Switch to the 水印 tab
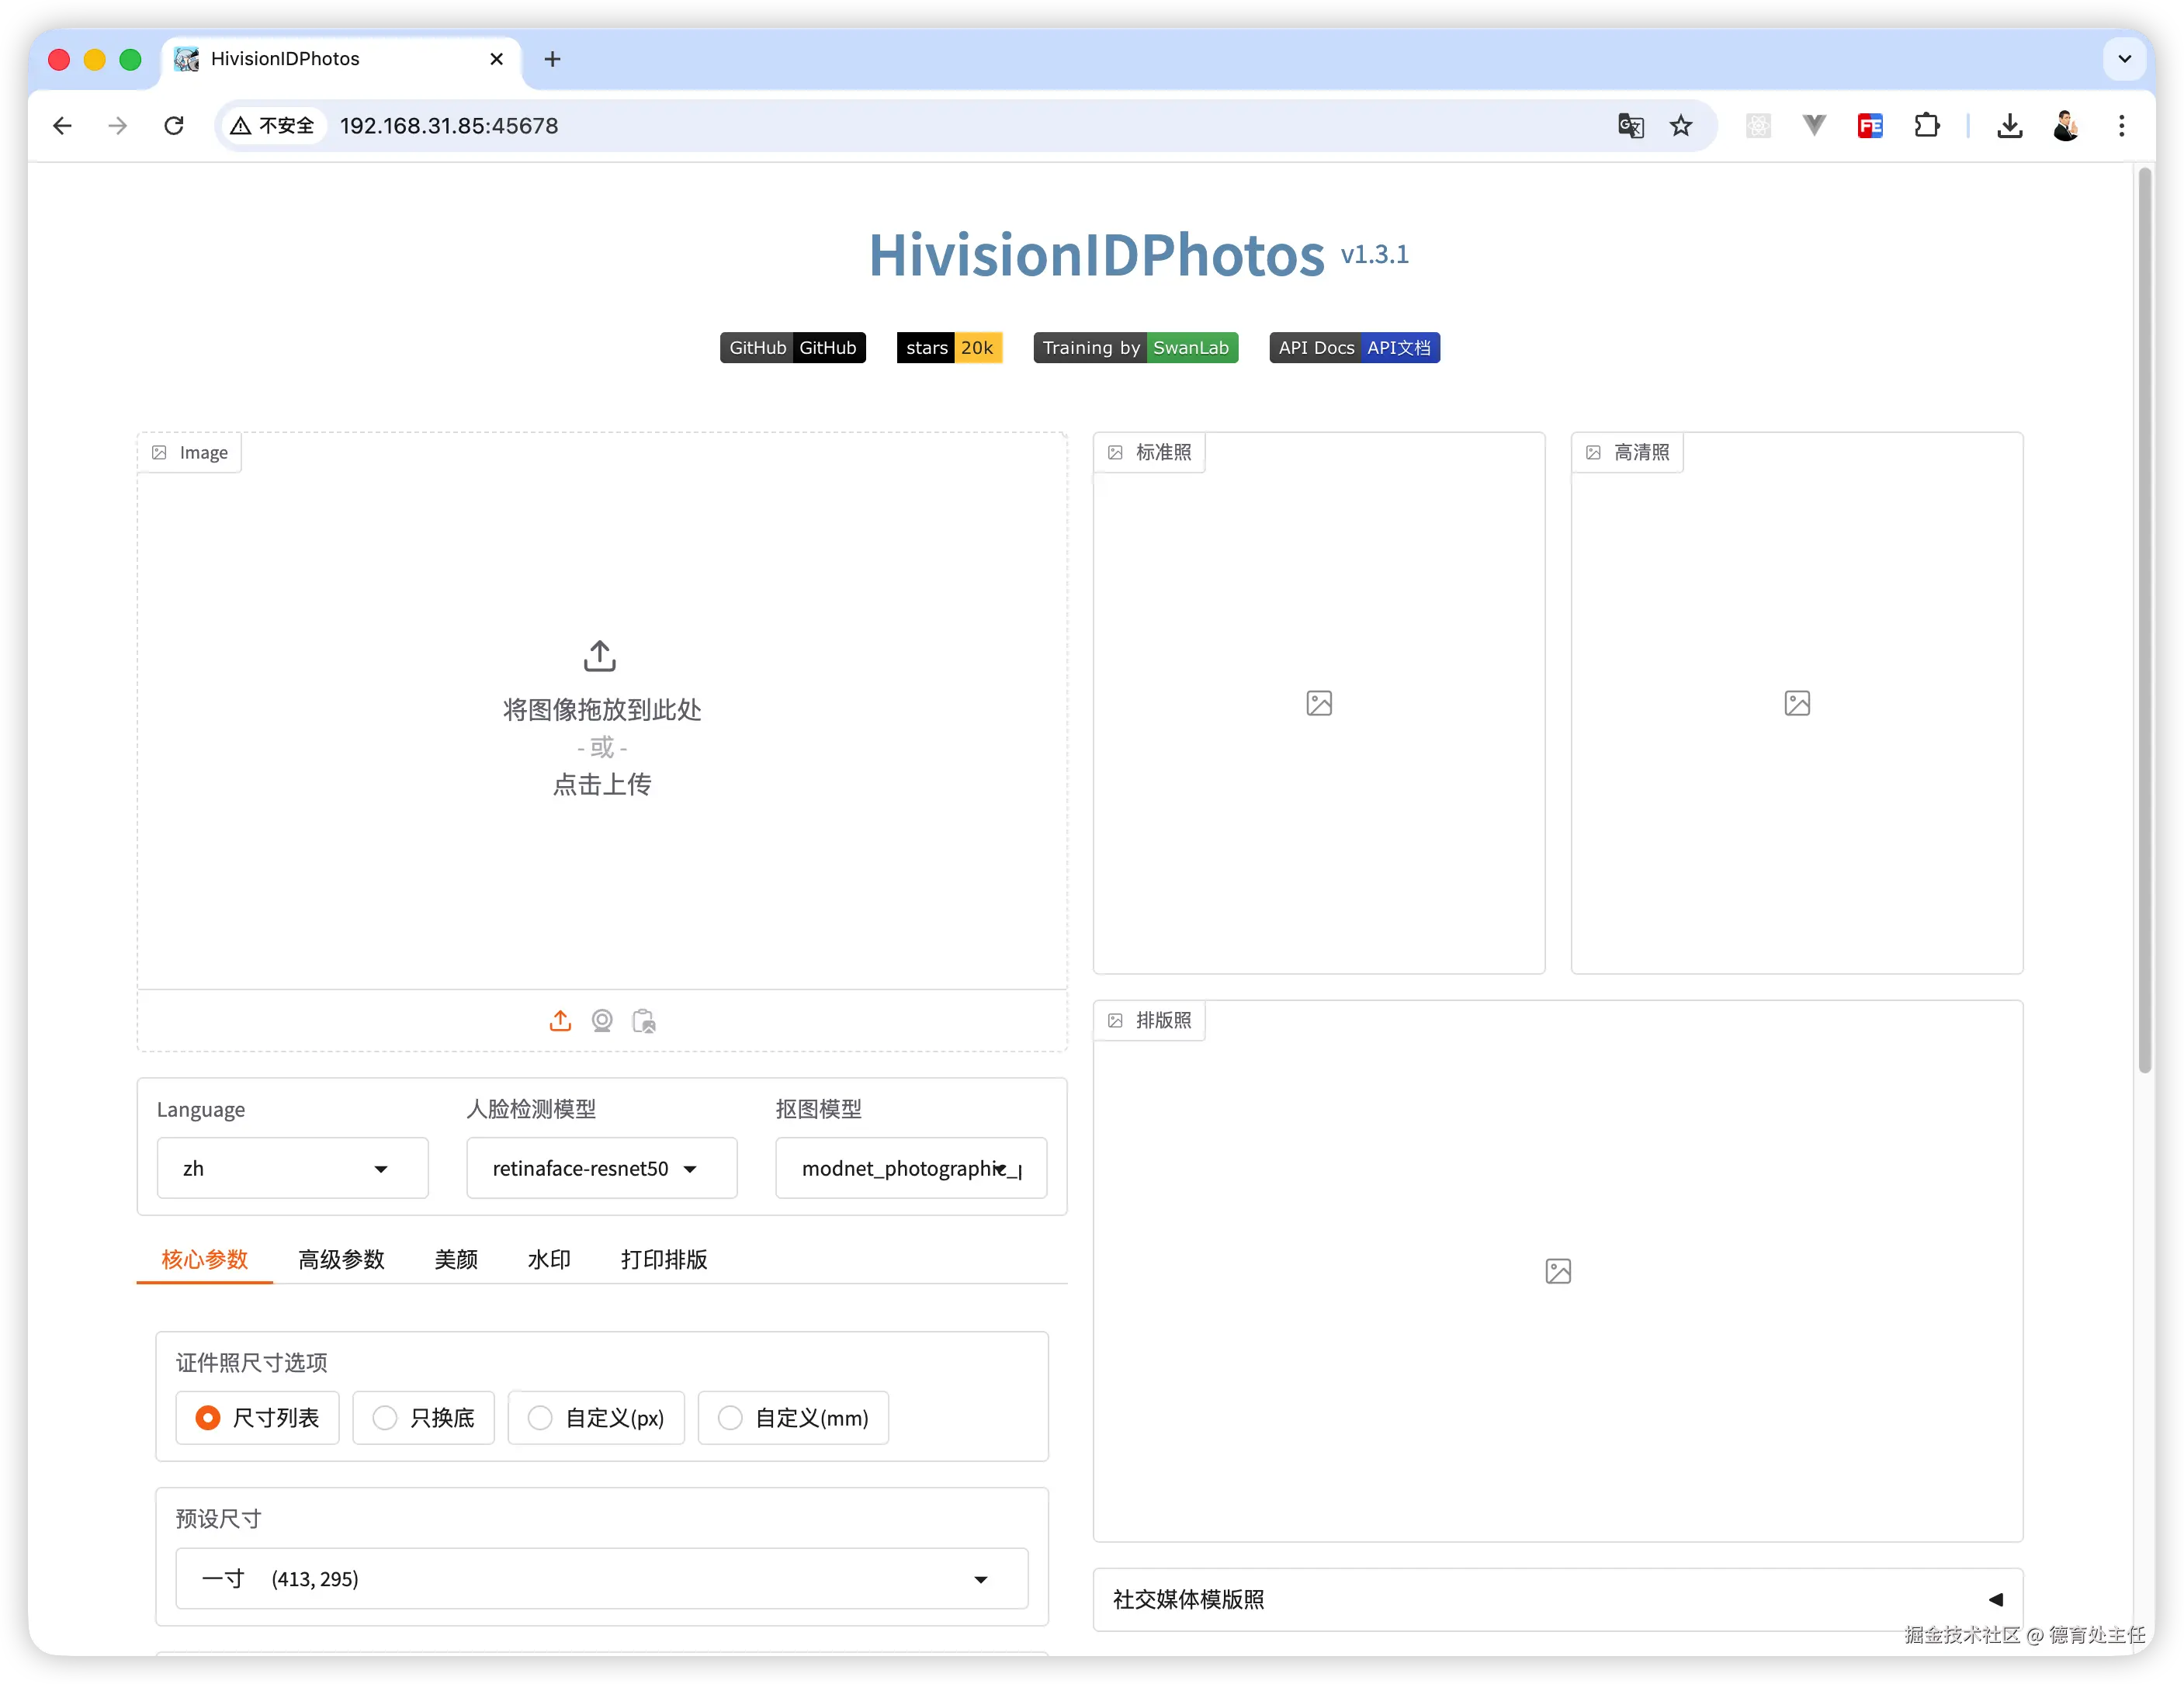 click(549, 1259)
